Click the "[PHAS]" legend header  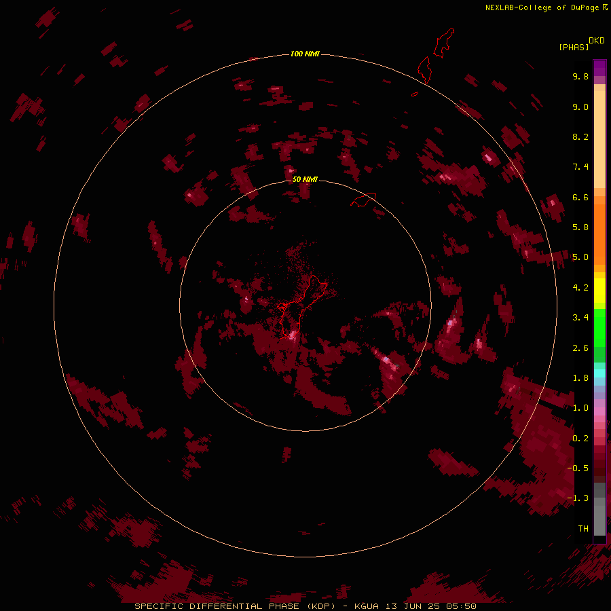point(574,47)
